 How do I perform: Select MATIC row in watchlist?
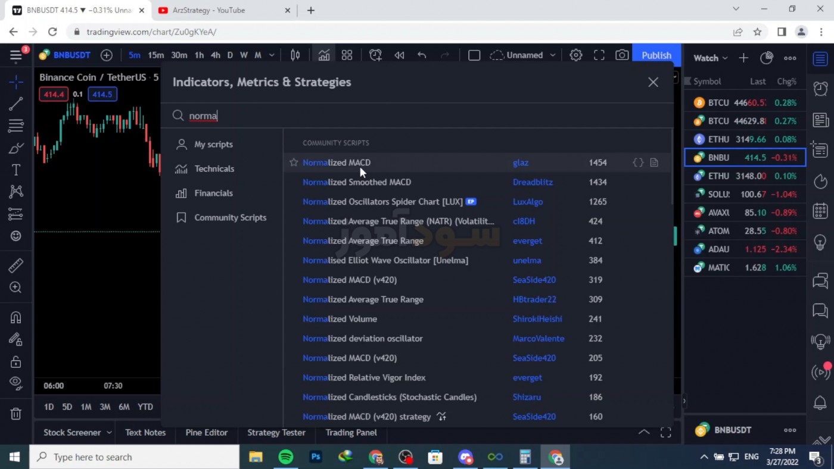pyautogui.click(x=745, y=267)
